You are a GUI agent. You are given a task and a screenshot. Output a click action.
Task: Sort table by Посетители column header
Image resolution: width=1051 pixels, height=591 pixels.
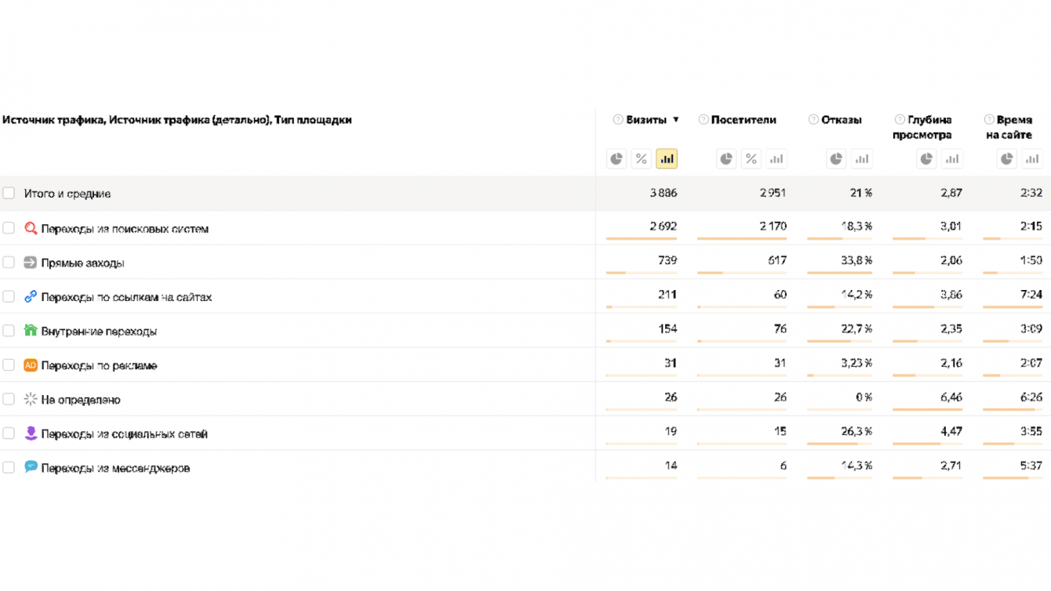[x=744, y=120]
